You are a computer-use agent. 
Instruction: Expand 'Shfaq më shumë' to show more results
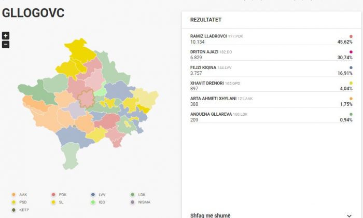click(211, 215)
